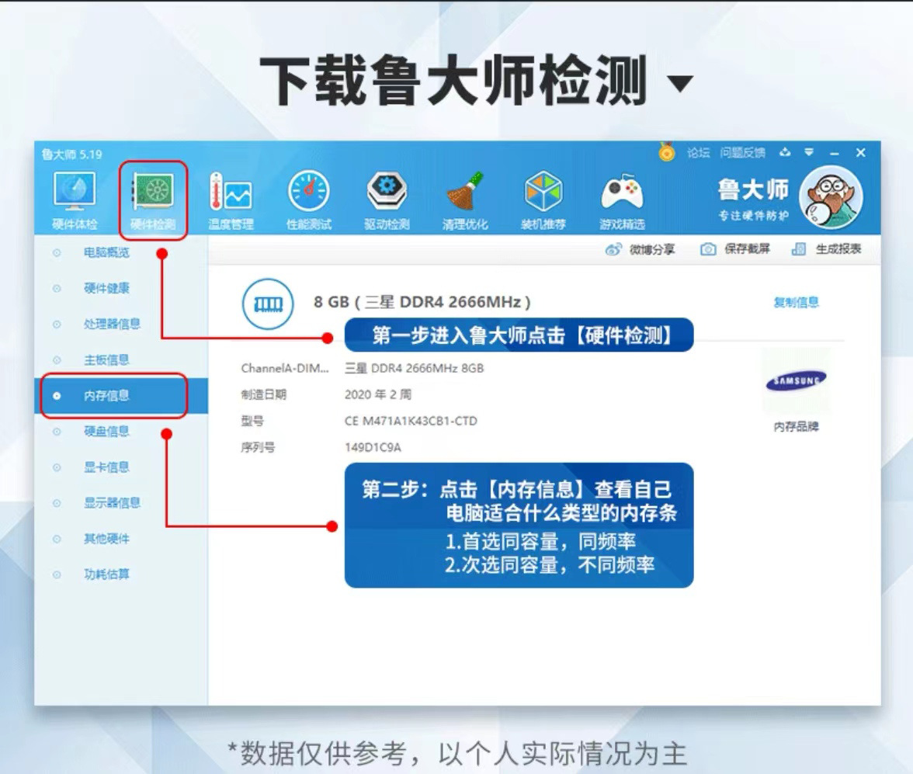Click the 内存品牌 label

click(x=796, y=426)
